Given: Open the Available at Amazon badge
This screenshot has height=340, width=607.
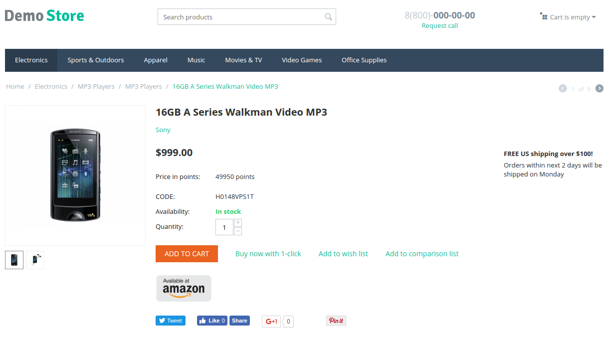Looking at the screenshot, I should [184, 288].
